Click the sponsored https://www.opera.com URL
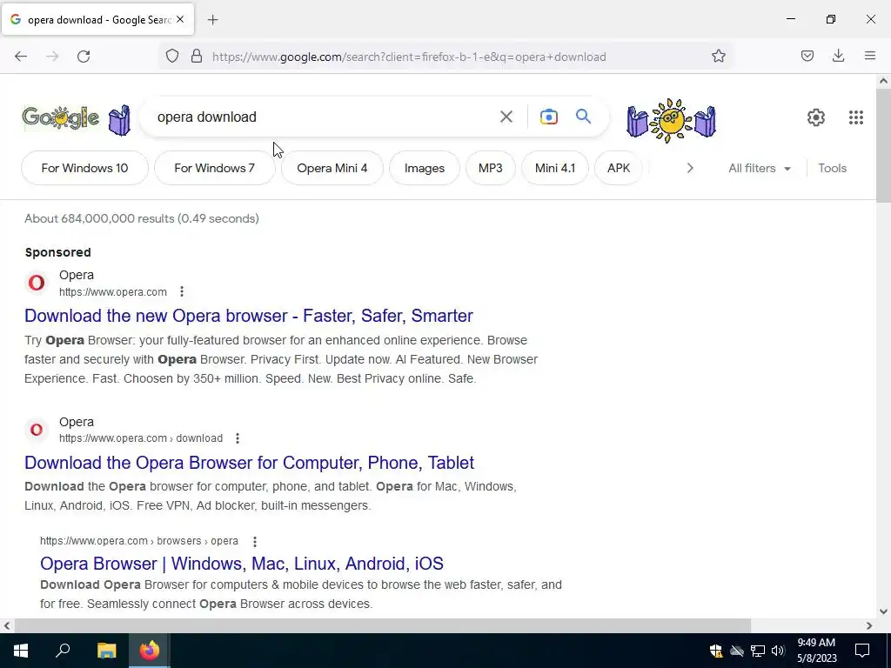 [113, 292]
